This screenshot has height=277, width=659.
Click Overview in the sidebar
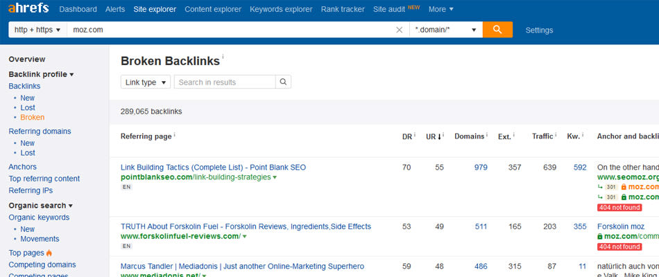(x=27, y=59)
